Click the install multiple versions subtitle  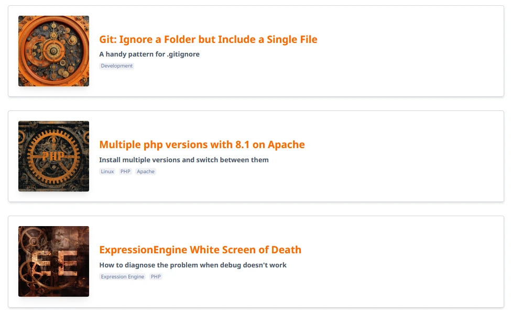184,160
